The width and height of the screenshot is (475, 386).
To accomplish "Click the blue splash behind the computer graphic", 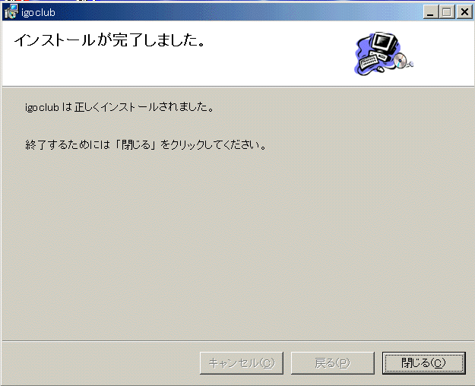I will coord(362,52).
